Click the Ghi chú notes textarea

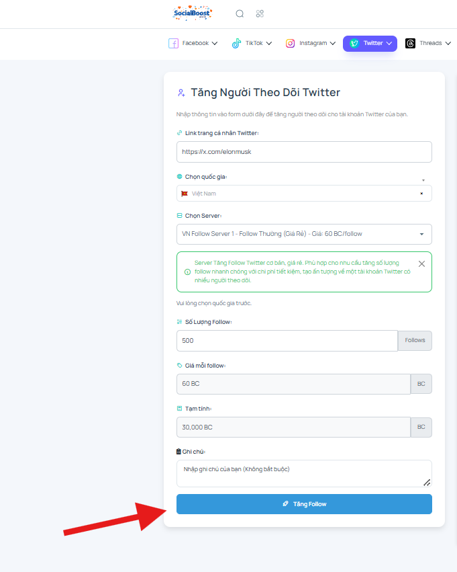(x=304, y=473)
